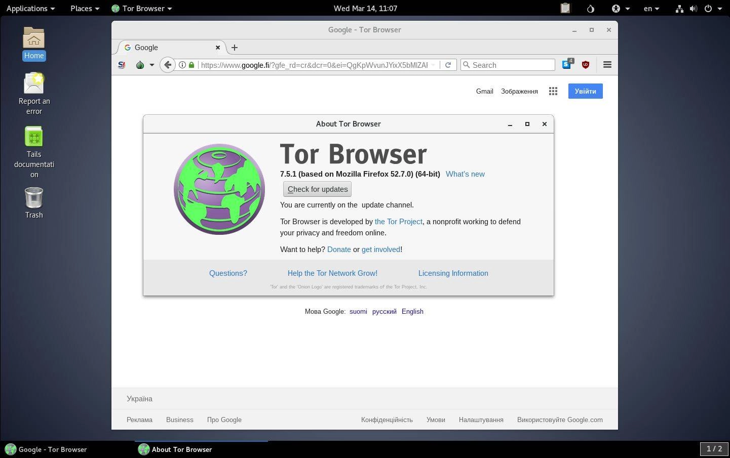The width and height of the screenshot is (730, 458).
Task: Click the Donate link
Action: (339, 249)
